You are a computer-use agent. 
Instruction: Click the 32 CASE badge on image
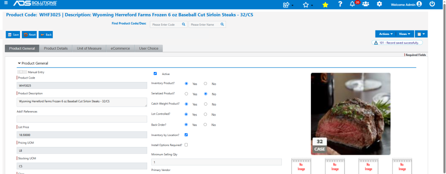click(320, 145)
